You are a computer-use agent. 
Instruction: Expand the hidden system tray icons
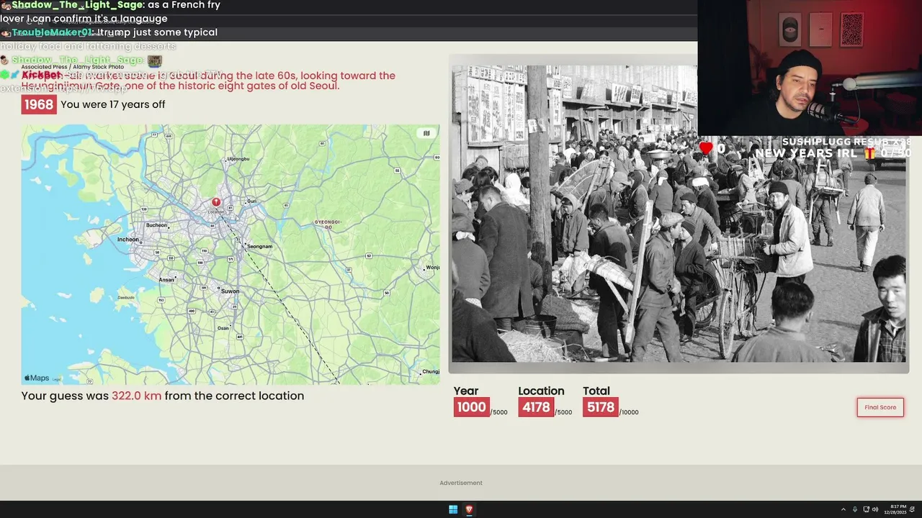tap(843, 509)
